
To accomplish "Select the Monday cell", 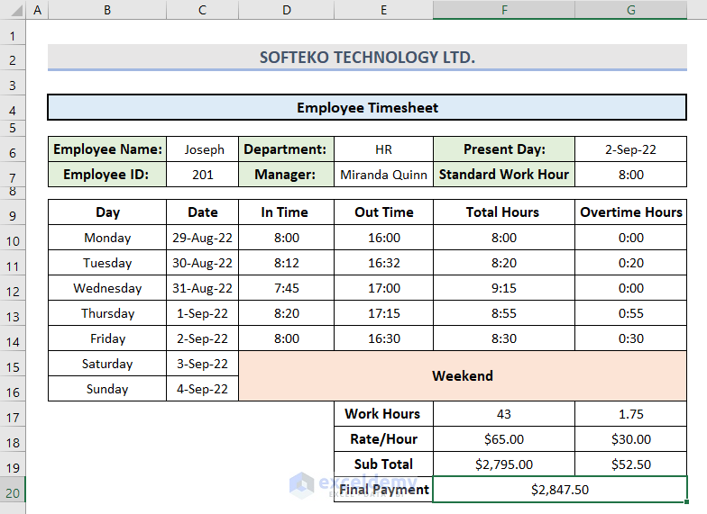I will [x=107, y=238].
